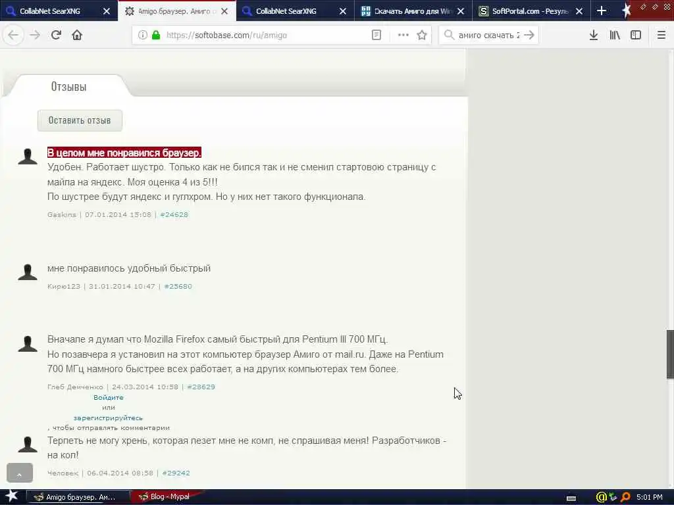
Task: Follow the Войдите login link
Action: tap(109, 398)
